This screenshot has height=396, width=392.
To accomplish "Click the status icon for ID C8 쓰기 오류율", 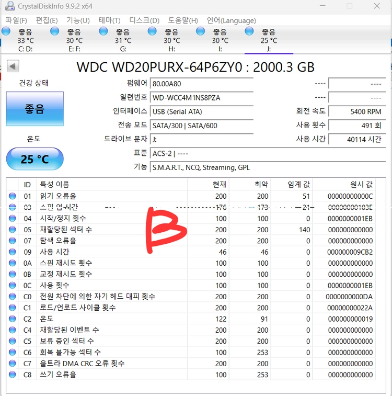I will (x=12, y=374).
